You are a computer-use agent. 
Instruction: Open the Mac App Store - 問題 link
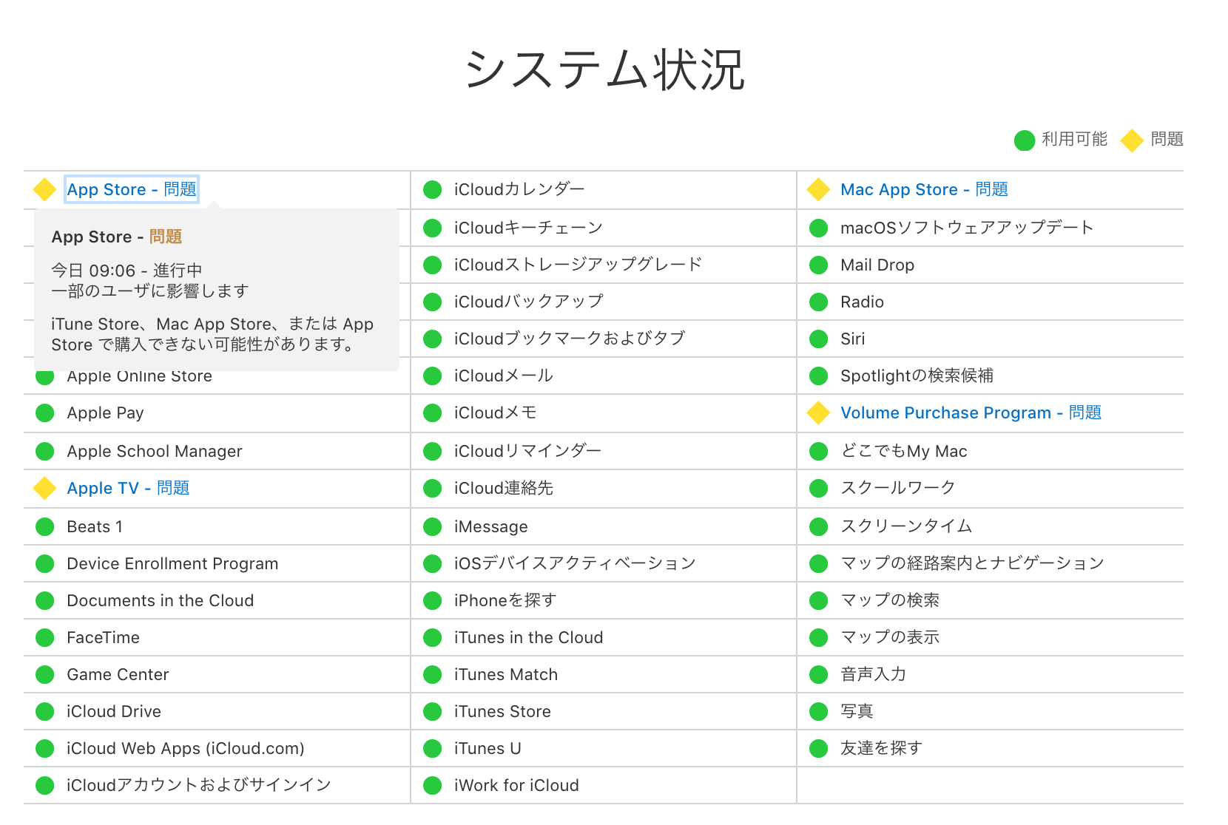(x=924, y=190)
